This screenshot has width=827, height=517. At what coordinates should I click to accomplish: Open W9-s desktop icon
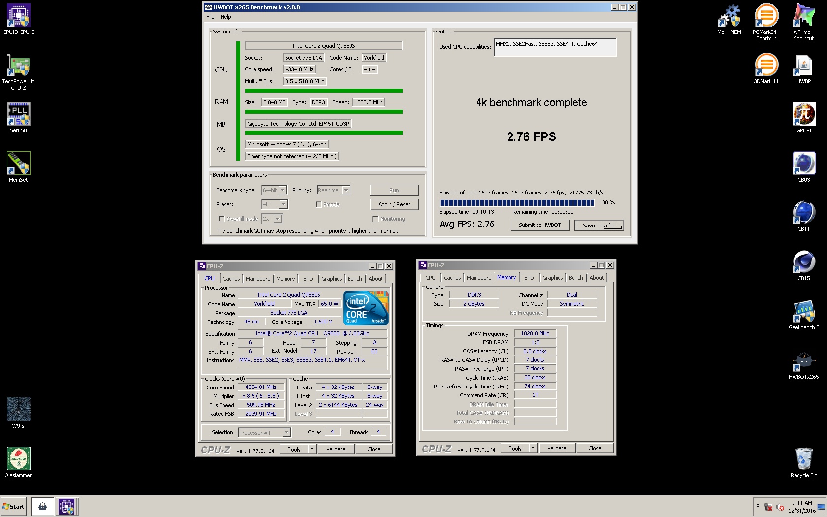[18, 414]
